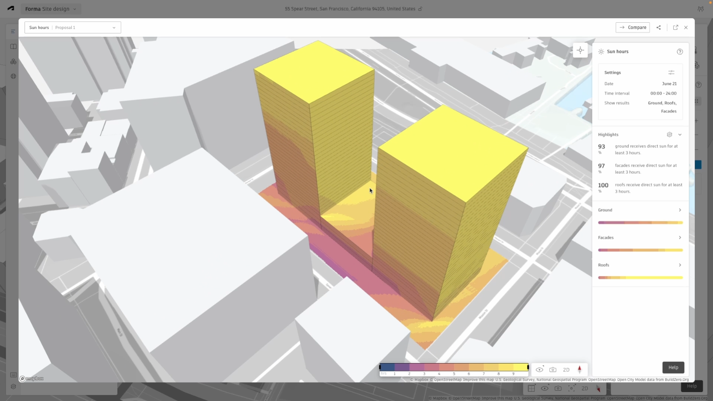This screenshot has width=713, height=401.
Task: Click the 93 % ground highlight
Action: click(x=640, y=149)
